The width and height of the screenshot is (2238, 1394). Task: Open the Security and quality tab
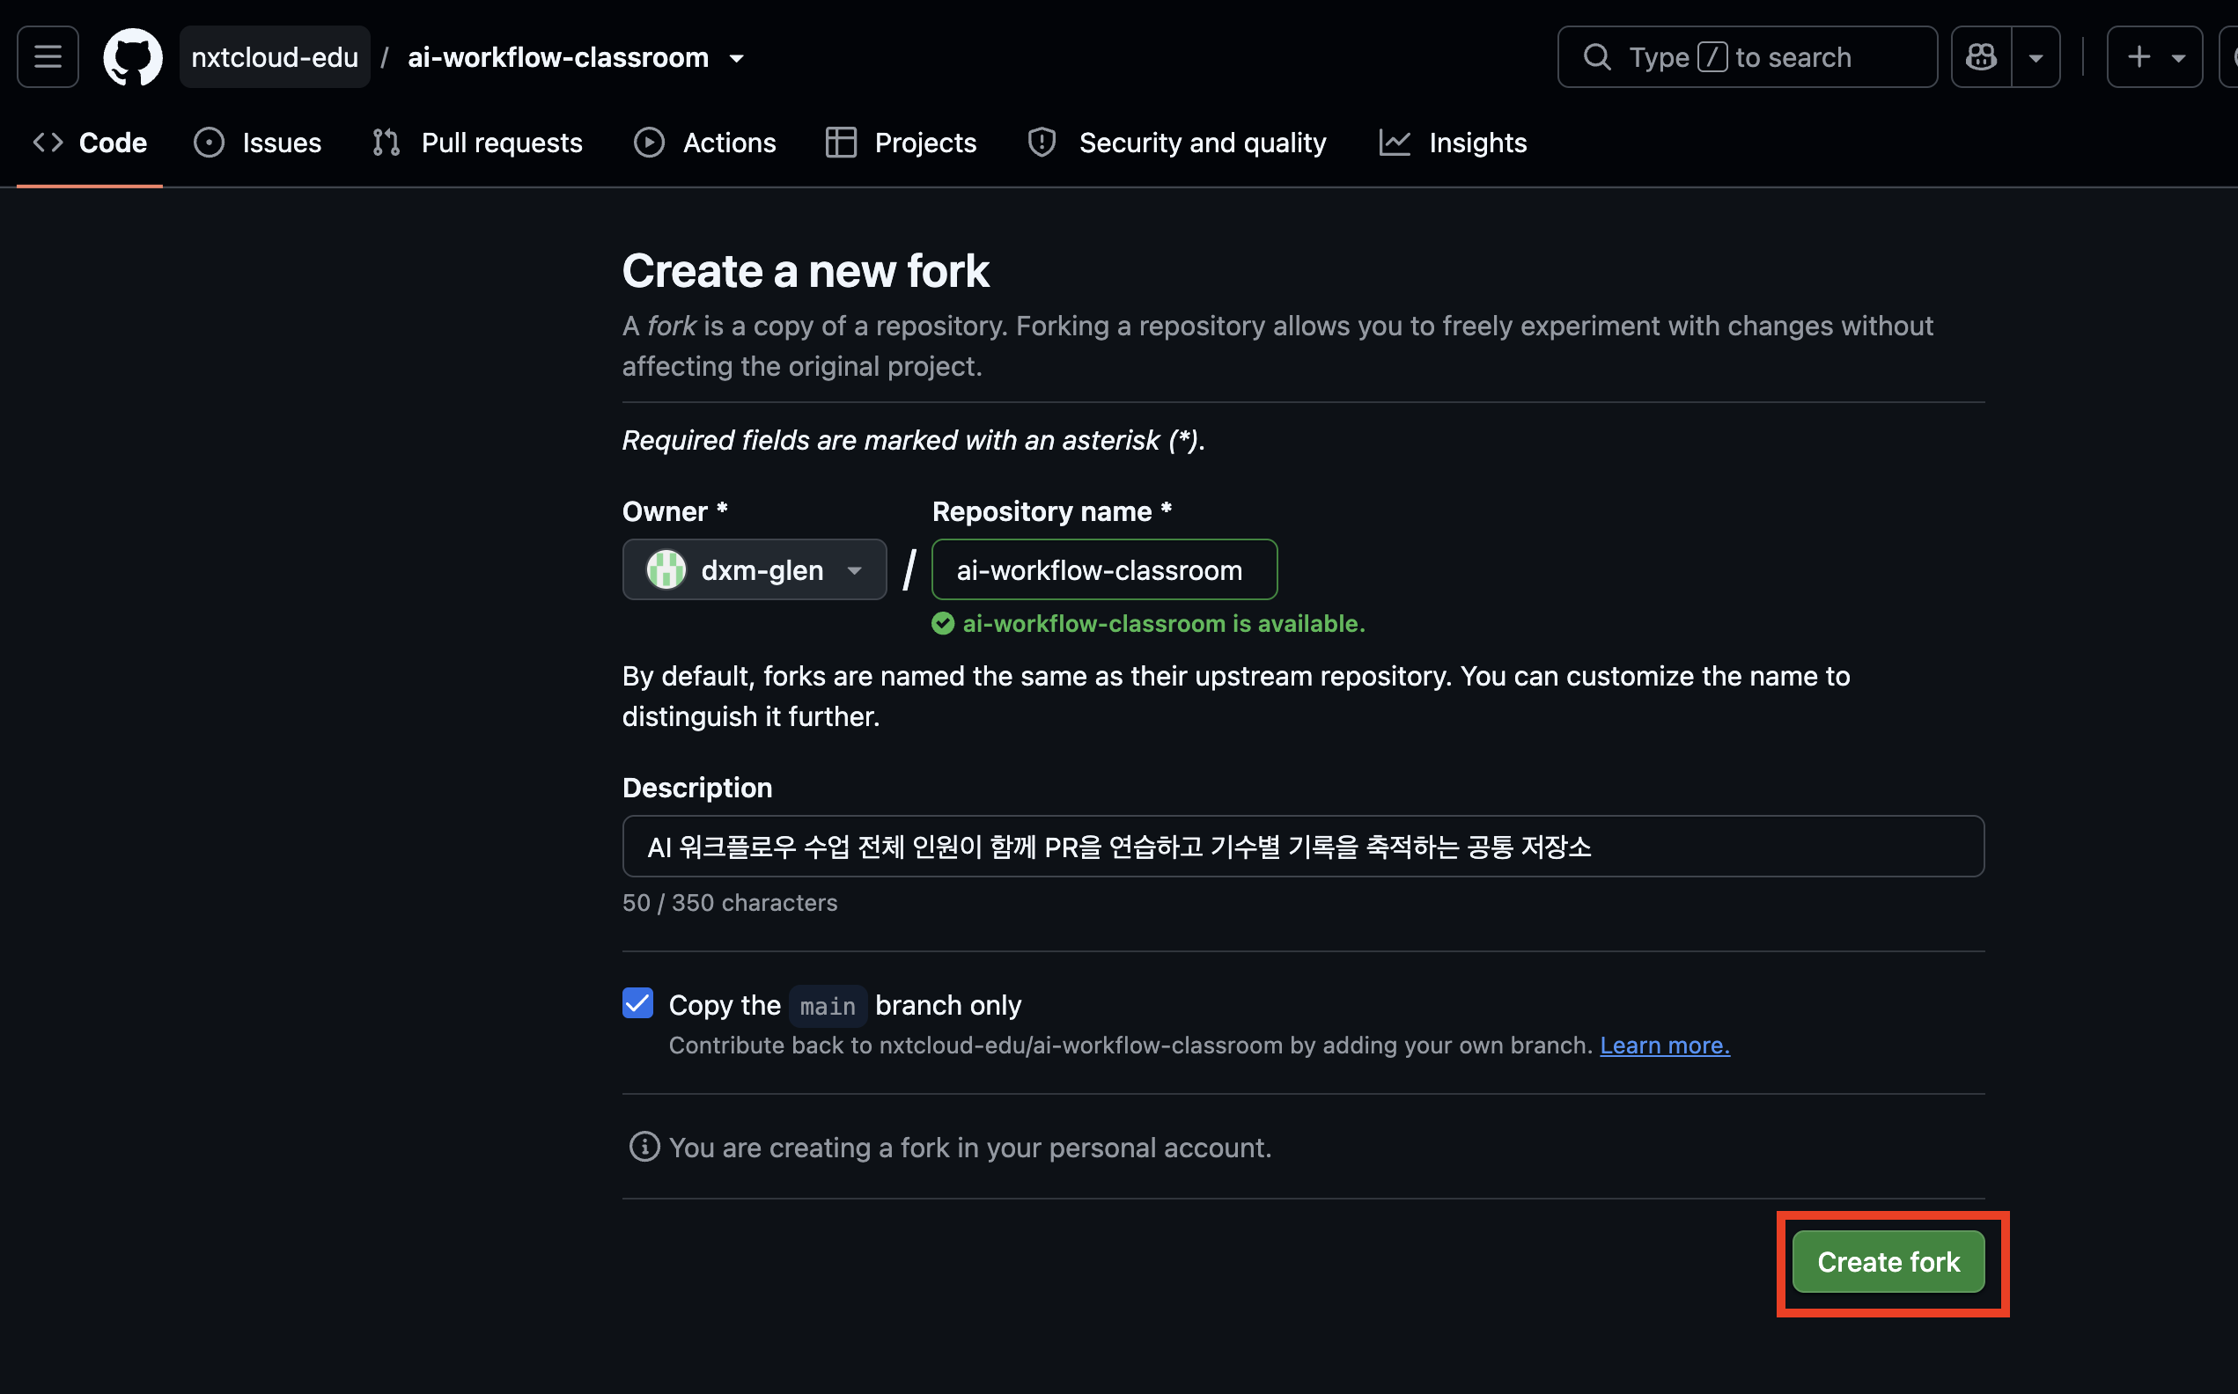point(1176,143)
